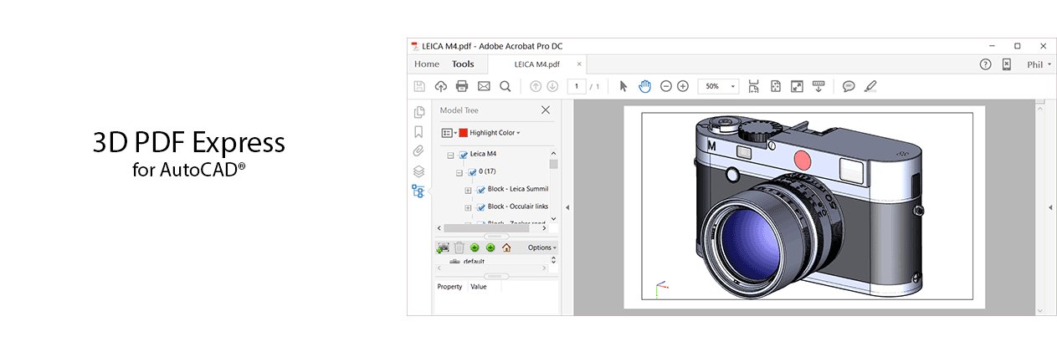Click the fit one full page icon
1057x352 pixels.
pos(776,86)
